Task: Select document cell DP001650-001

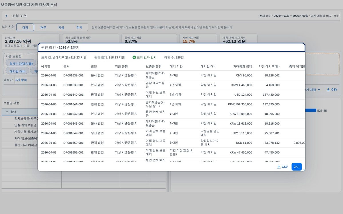Action: tap(73, 143)
